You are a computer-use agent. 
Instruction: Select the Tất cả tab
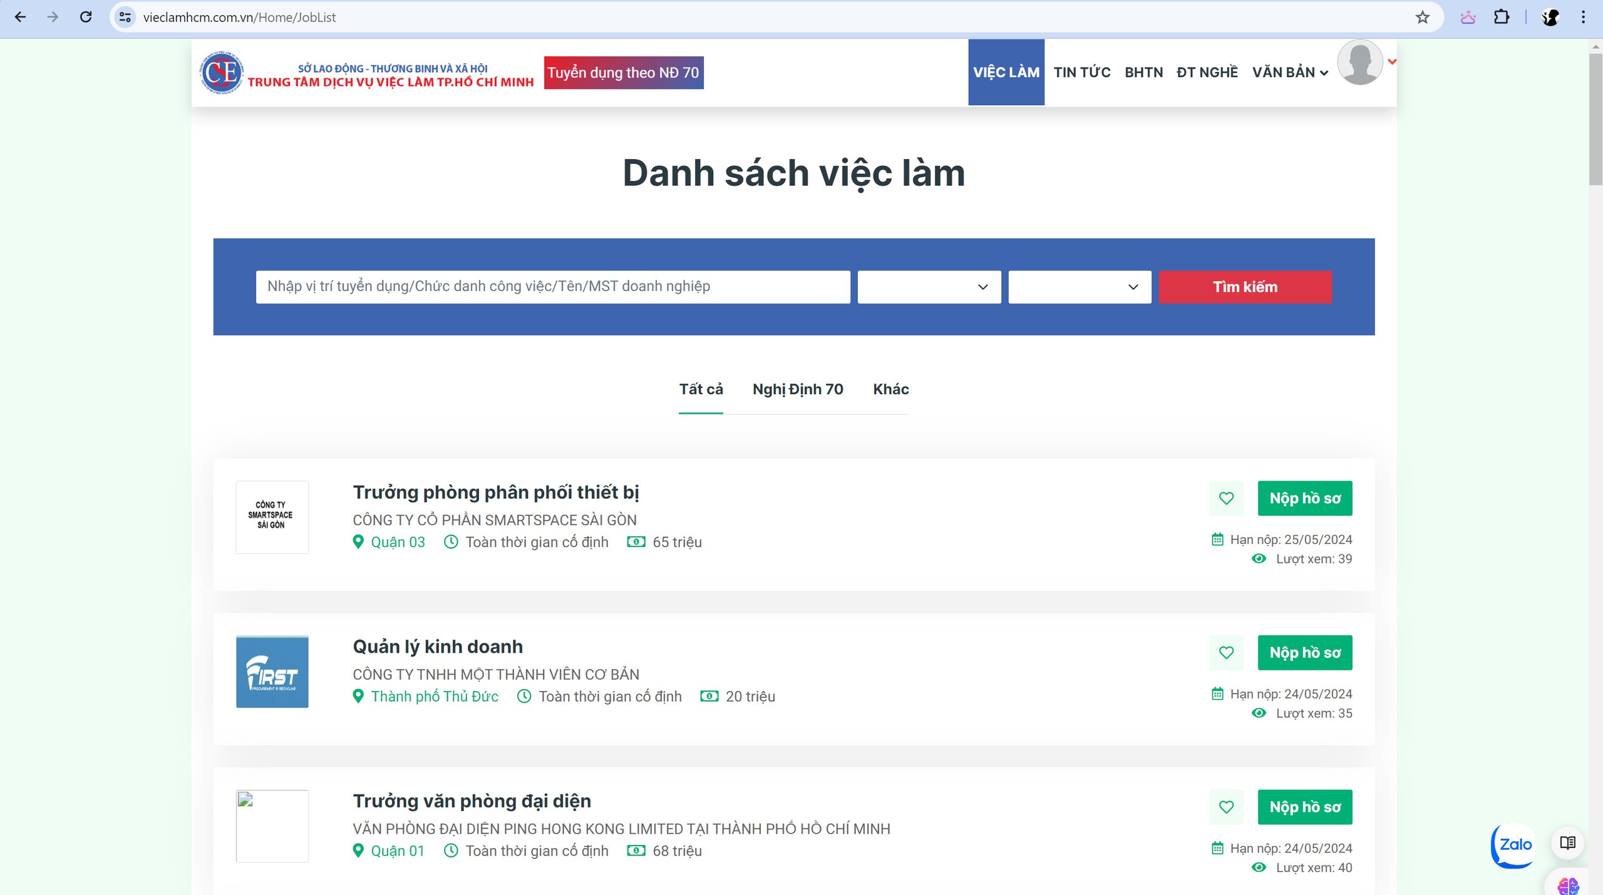701,389
